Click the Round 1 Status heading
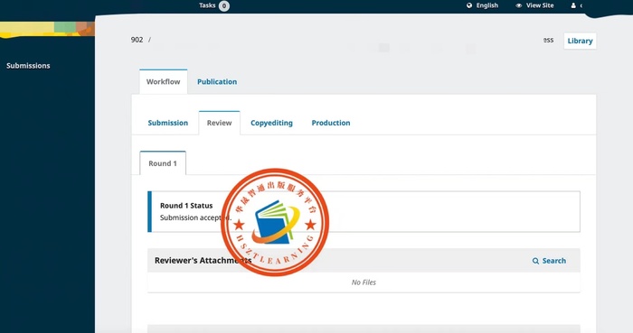The width and height of the screenshot is (633, 333). click(186, 206)
